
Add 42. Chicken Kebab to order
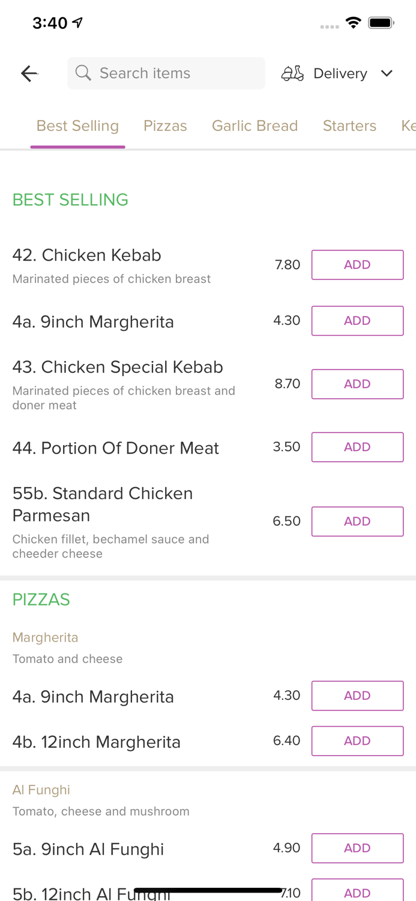pos(357,264)
